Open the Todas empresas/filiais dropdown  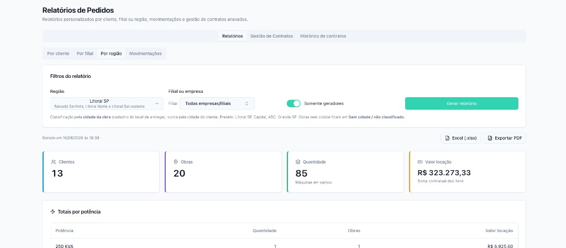pos(217,103)
